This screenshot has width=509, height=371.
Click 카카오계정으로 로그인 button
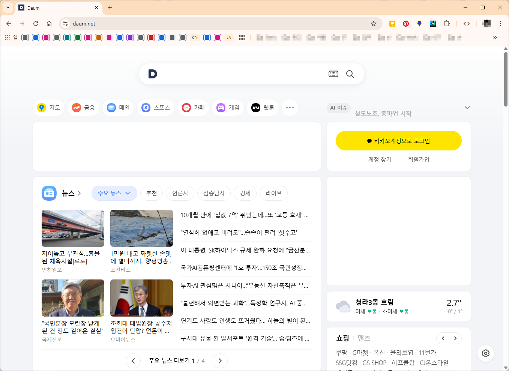tap(399, 141)
